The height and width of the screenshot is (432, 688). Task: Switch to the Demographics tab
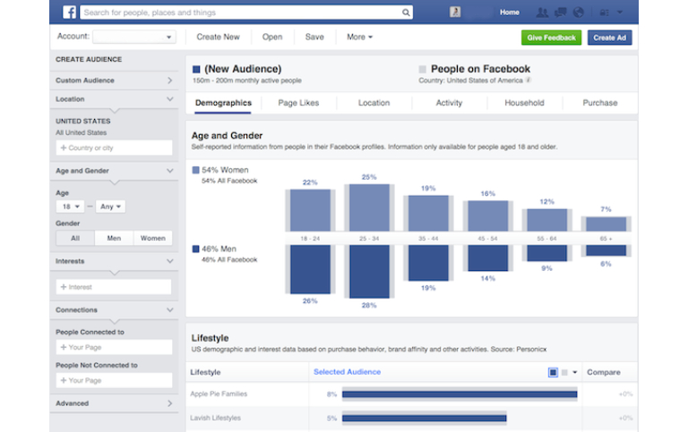223,103
